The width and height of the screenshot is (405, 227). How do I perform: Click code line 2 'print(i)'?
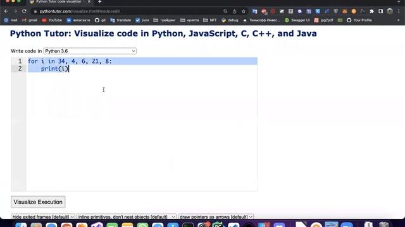coord(54,69)
